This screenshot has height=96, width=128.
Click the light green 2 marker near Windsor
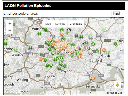click(15, 49)
